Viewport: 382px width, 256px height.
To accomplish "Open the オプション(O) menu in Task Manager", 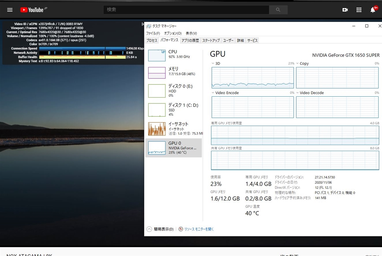I will (x=173, y=33).
